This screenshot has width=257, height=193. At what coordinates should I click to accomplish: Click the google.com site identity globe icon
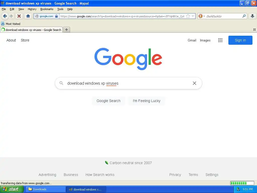tap(37, 16)
